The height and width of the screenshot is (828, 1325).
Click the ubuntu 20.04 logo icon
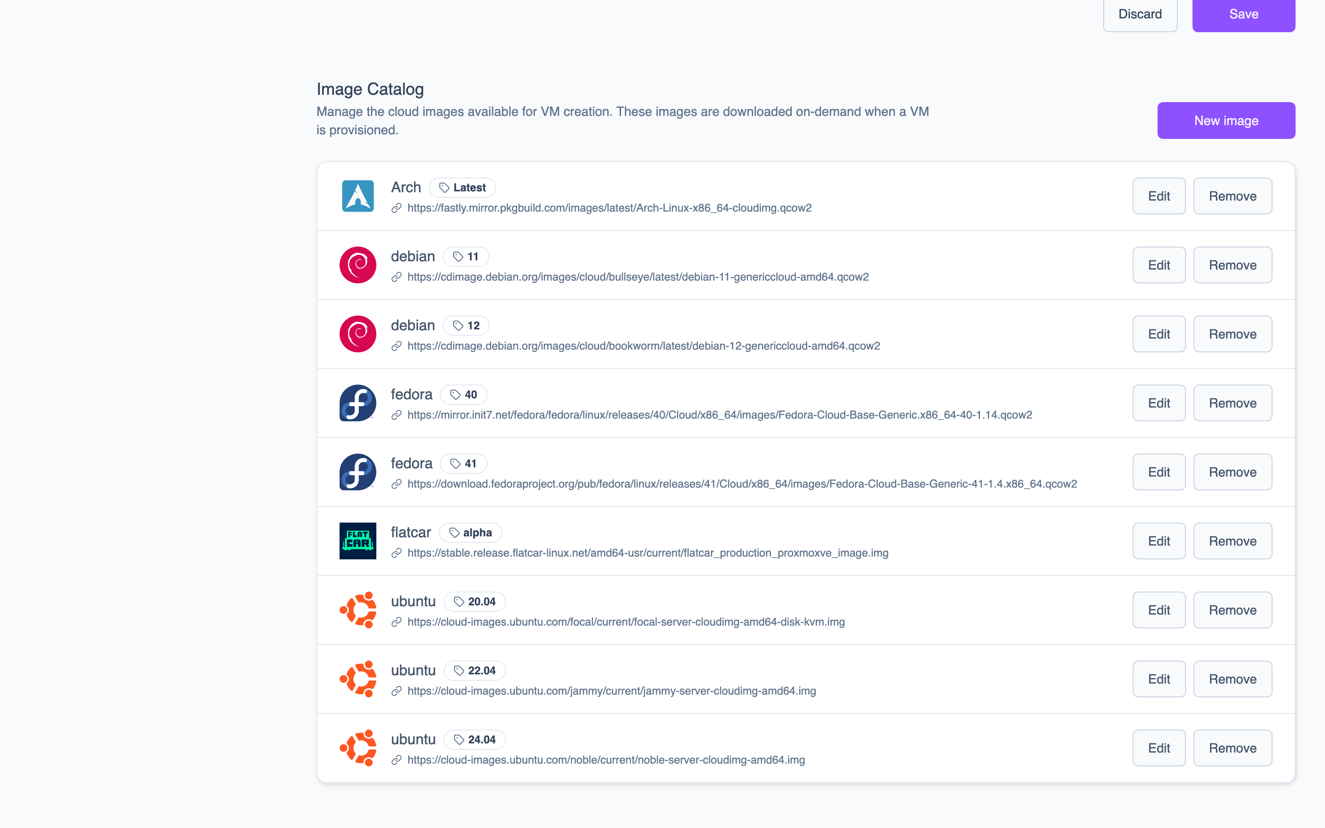(x=357, y=610)
